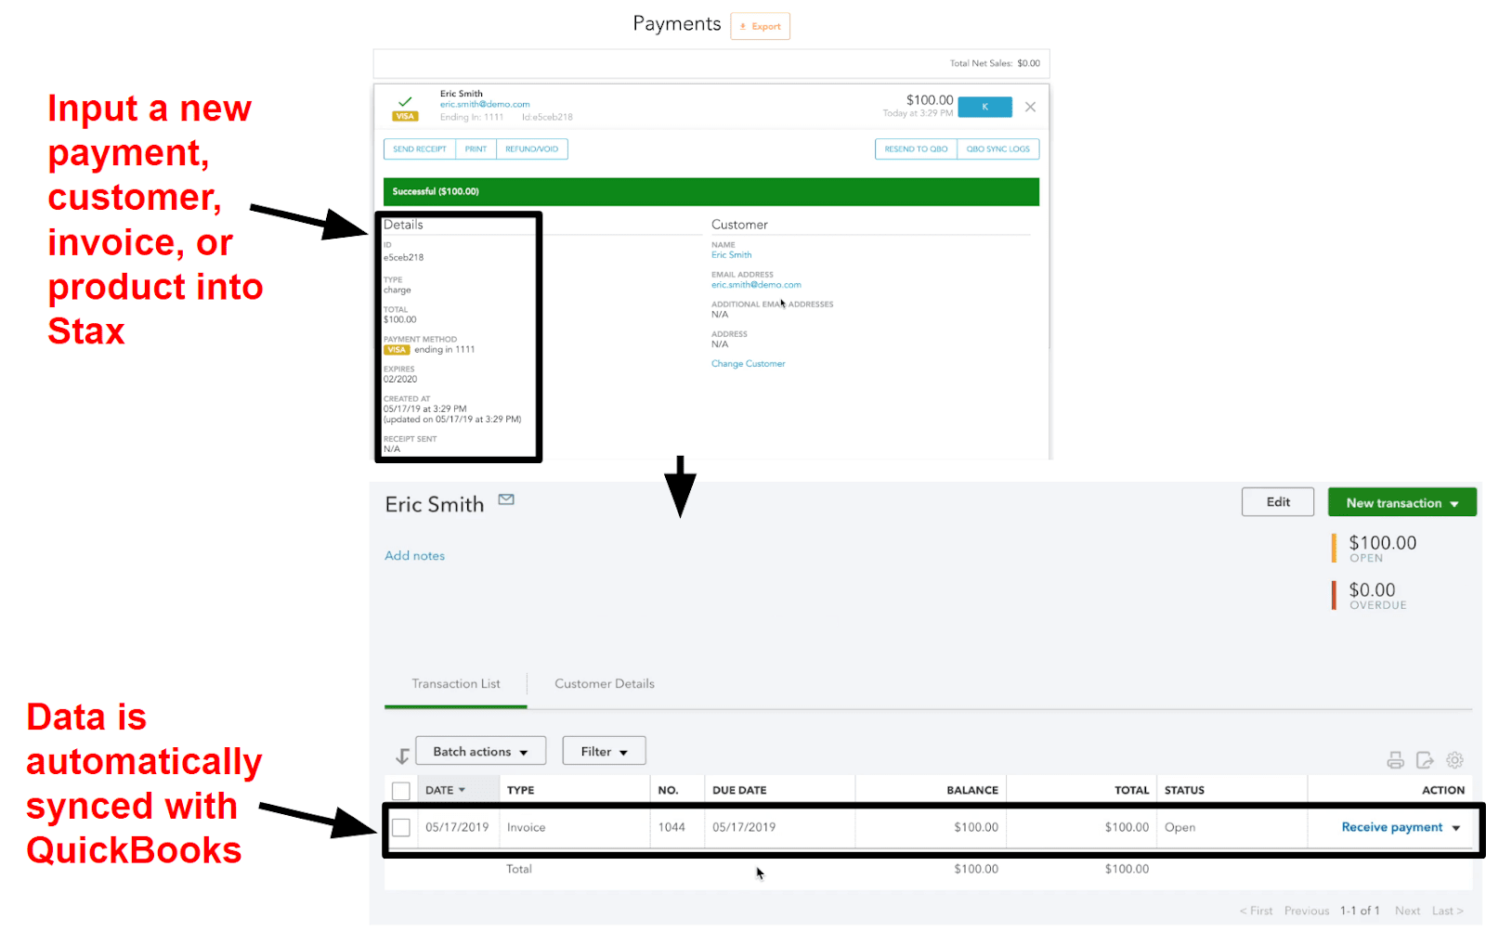The height and width of the screenshot is (931, 1486).
Task: Click Receive payment link in invoice row
Action: [x=1392, y=827]
